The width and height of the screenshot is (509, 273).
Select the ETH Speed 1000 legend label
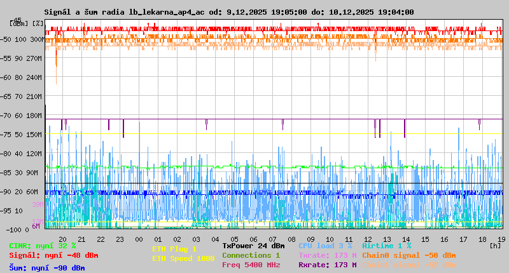[x=183, y=258]
